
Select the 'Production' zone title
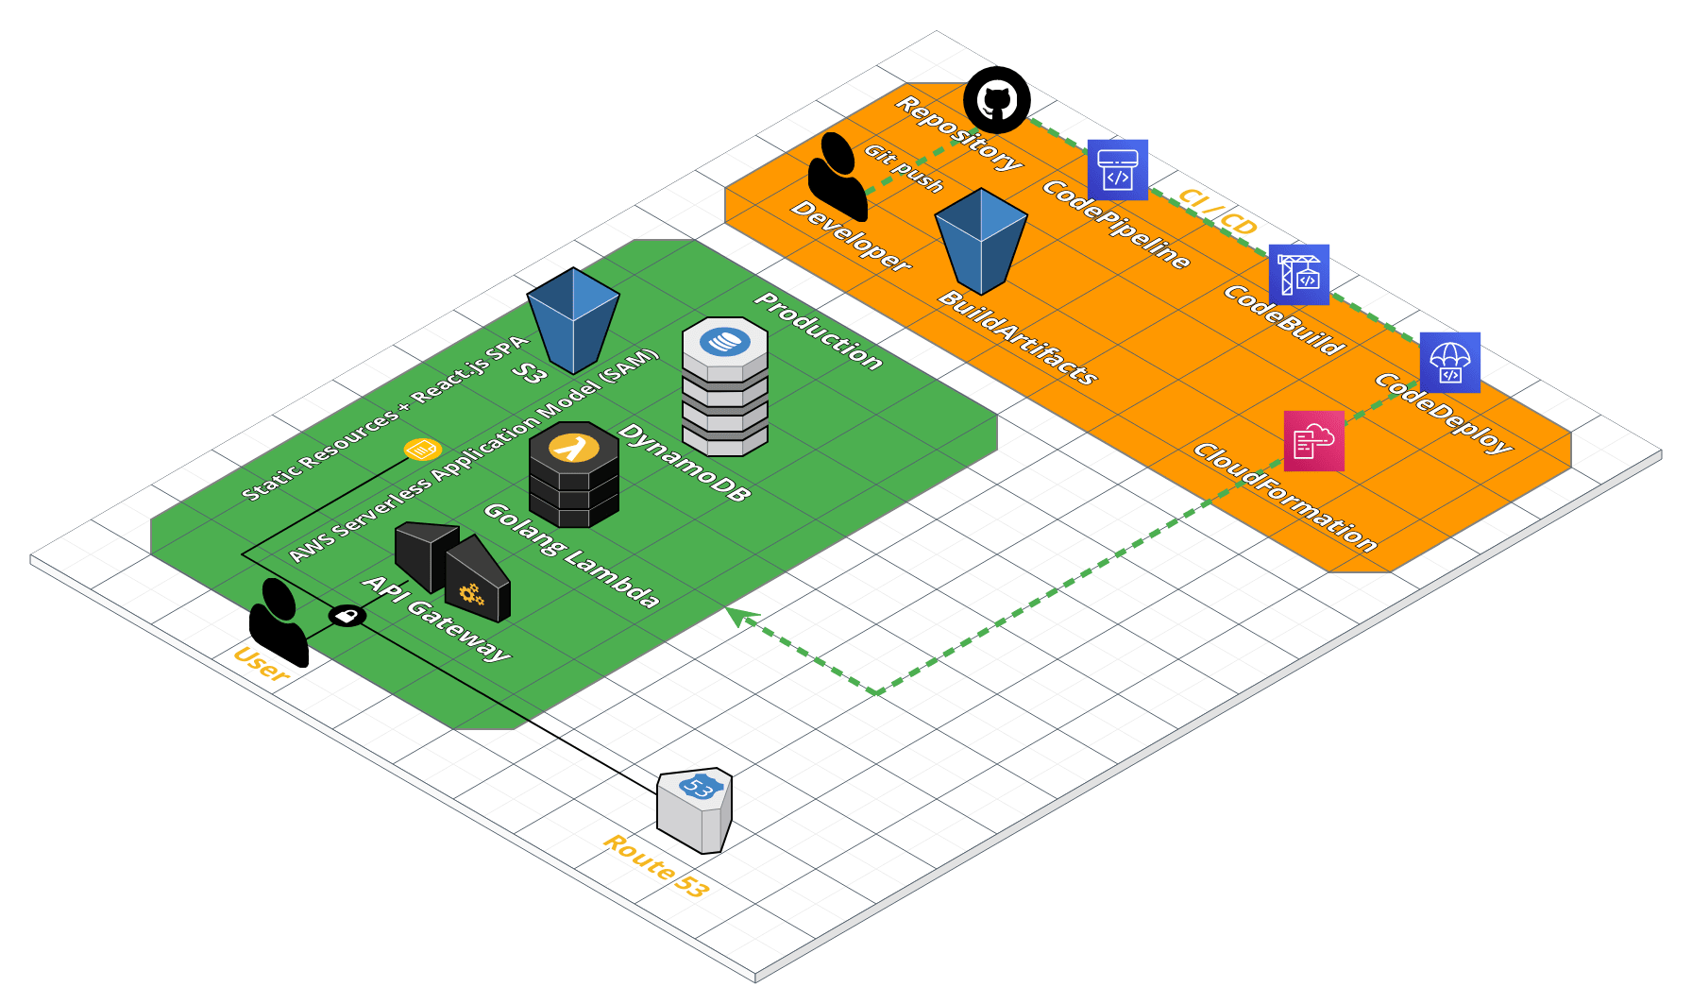(x=819, y=332)
